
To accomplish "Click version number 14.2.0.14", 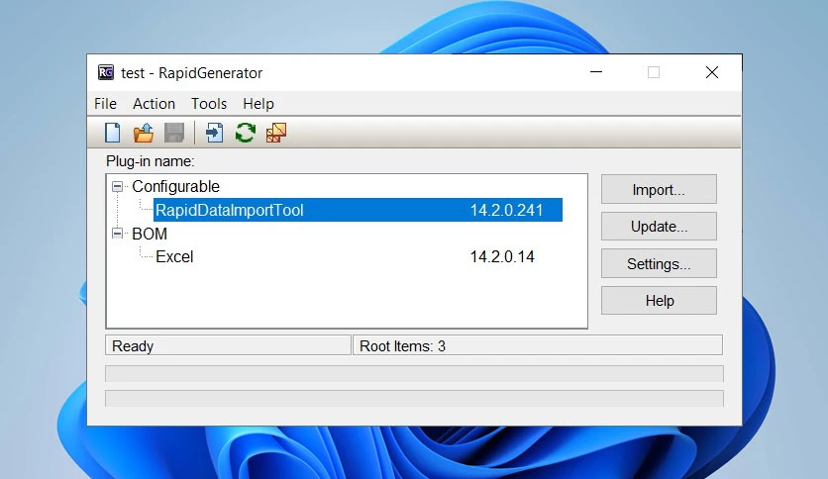I will [502, 257].
